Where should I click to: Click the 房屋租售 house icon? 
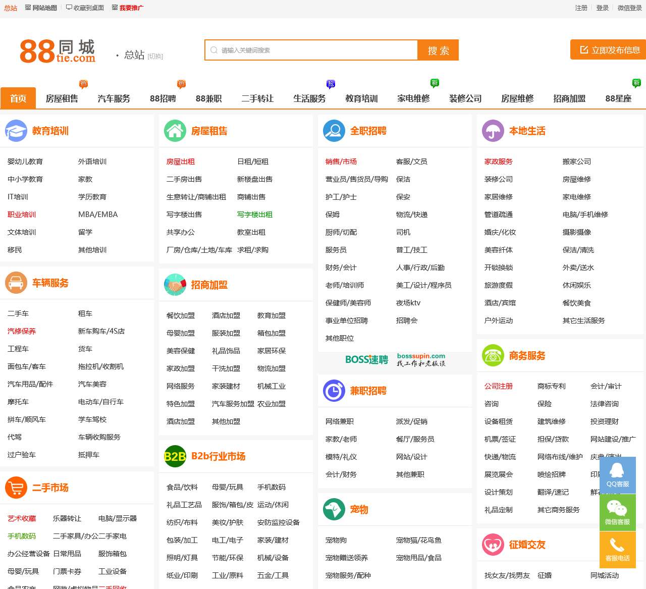(x=175, y=130)
